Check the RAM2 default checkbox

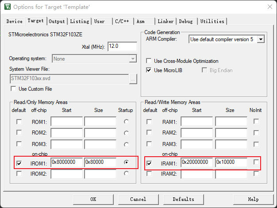click(x=149, y=132)
